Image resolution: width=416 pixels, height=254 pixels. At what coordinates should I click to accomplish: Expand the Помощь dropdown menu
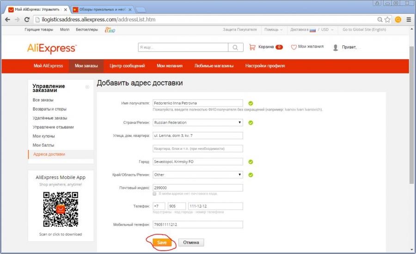273,30
